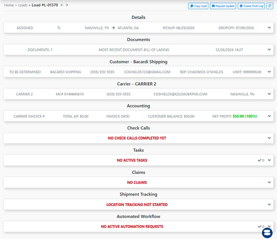The height and width of the screenshot is (239, 277).
Task: Click BACARDI SHIPPING customer name in row
Action: (66, 72)
